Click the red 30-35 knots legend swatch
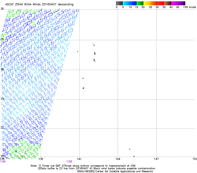 [x=161, y=3]
